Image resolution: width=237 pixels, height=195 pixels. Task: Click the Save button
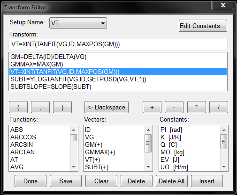(66, 181)
